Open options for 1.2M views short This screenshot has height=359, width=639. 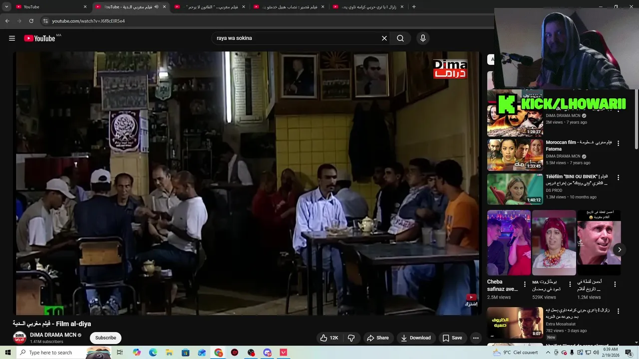coord(615,284)
